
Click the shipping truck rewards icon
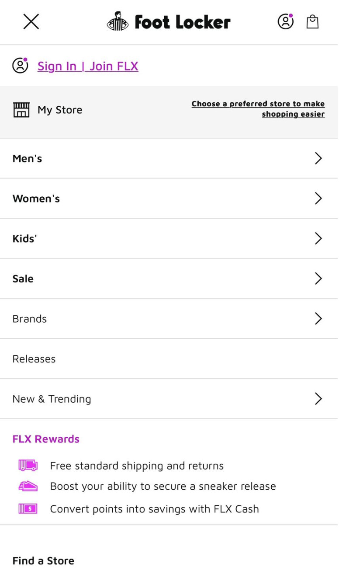28,465
